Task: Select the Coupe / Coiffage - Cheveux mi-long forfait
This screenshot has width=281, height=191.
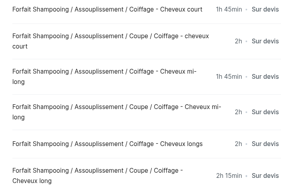Action: (117, 112)
